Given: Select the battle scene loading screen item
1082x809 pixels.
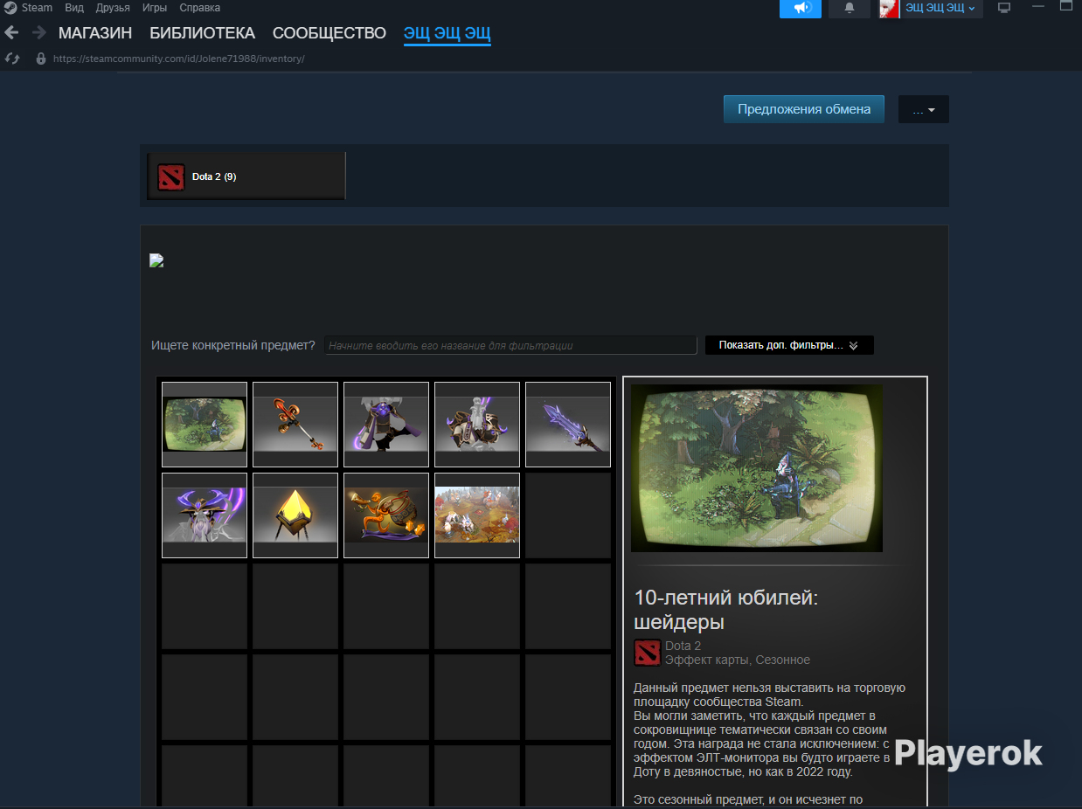Looking at the screenshot, I should (x=477, y=515).
